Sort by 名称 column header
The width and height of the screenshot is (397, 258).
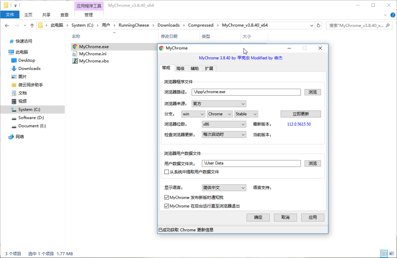pyautogui.click(x=76, y=36)
